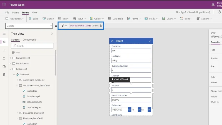The width and height of the screenshot is (222, 125).
Task: Close the Tree view panel
Action: coord(52,34)
